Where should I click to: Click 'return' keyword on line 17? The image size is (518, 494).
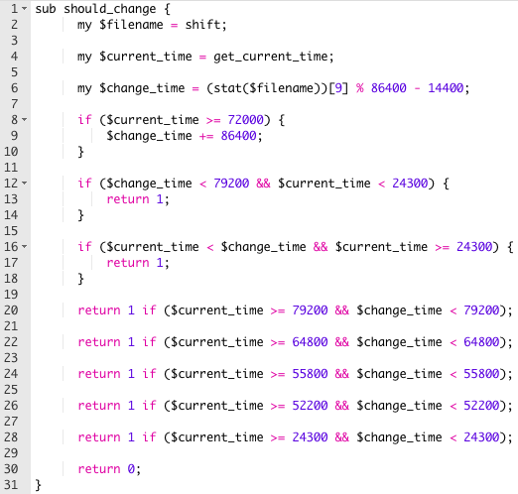(x=128, y=263)
